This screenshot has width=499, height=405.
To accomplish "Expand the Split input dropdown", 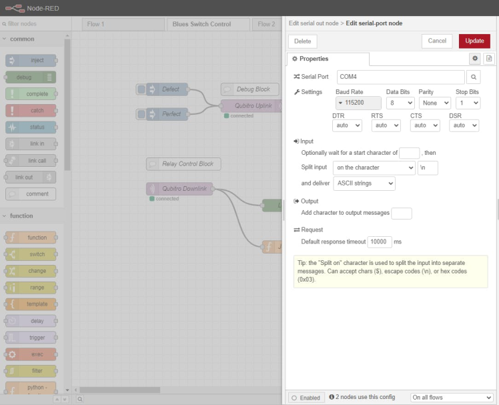I will point(374,167).
